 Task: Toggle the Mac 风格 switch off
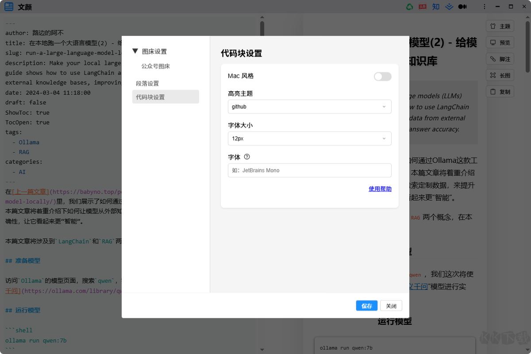coord(382,76)
